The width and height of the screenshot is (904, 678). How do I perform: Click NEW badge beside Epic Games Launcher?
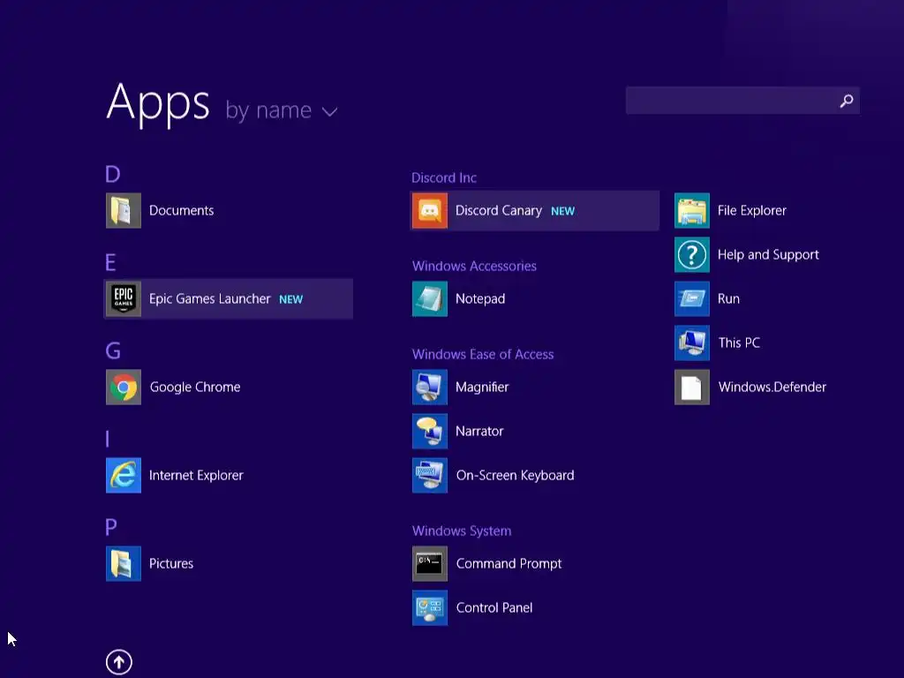pyautogui.click(x=290, y=300)
